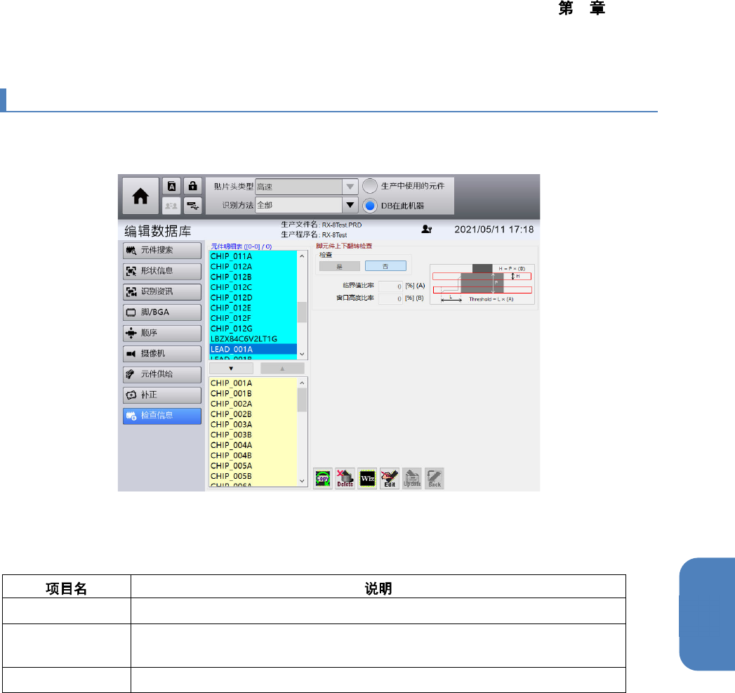
Task: Select CHIP_004A in the yellow list
Action: (253, 445)
